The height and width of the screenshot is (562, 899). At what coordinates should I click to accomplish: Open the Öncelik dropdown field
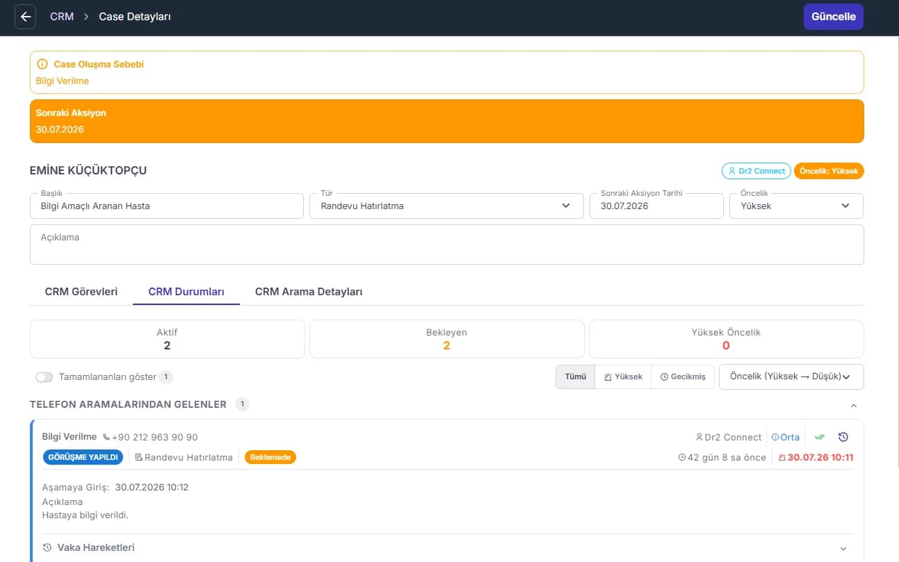(796, 206)
